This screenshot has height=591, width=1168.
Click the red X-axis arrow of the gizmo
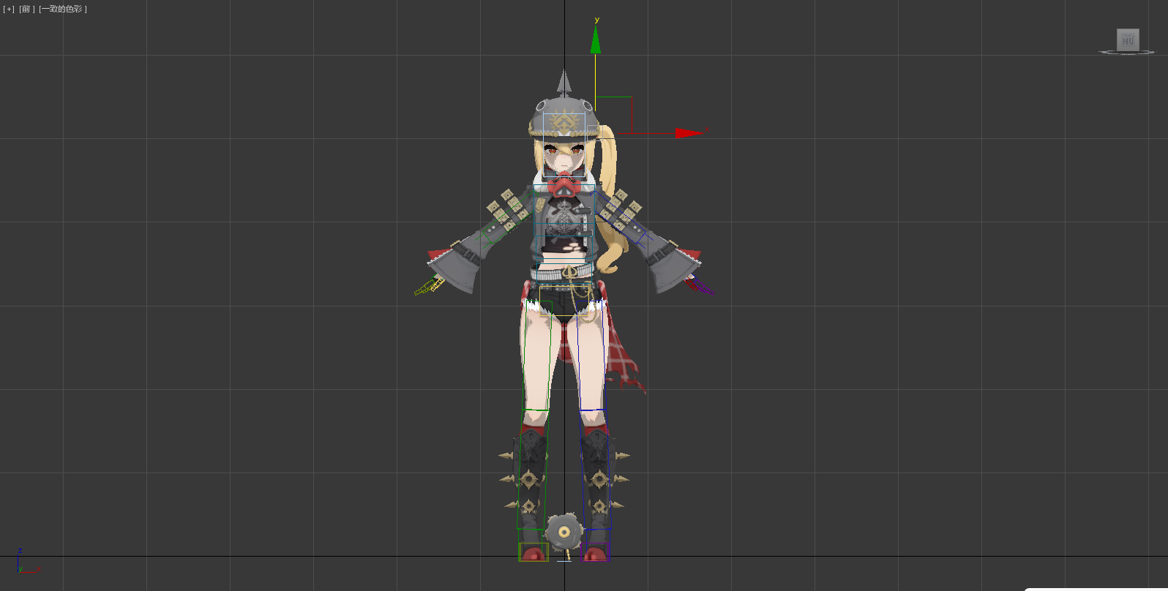[x=689, y=133]
